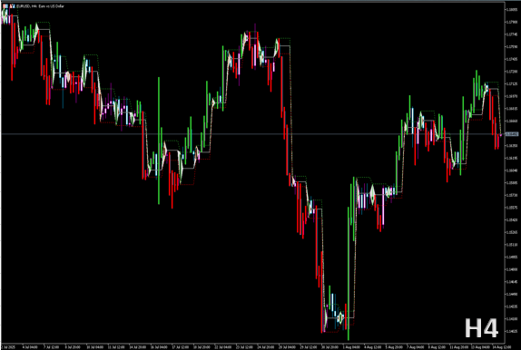Click the 22 Jul 04:00 time axis label
This screenshot has height=350, width=521.
pos(222,347)
